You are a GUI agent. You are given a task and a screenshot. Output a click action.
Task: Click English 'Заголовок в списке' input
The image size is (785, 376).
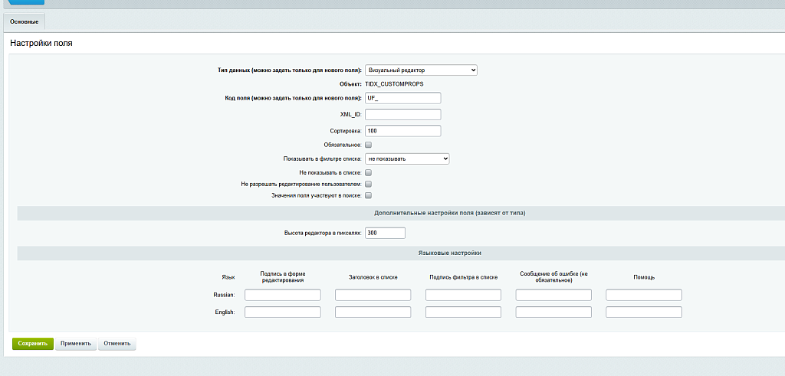point(373,312)
